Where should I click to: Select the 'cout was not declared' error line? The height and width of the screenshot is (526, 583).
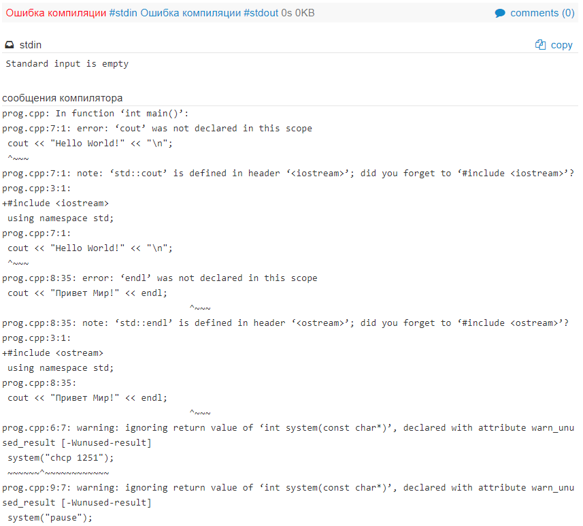157,129
